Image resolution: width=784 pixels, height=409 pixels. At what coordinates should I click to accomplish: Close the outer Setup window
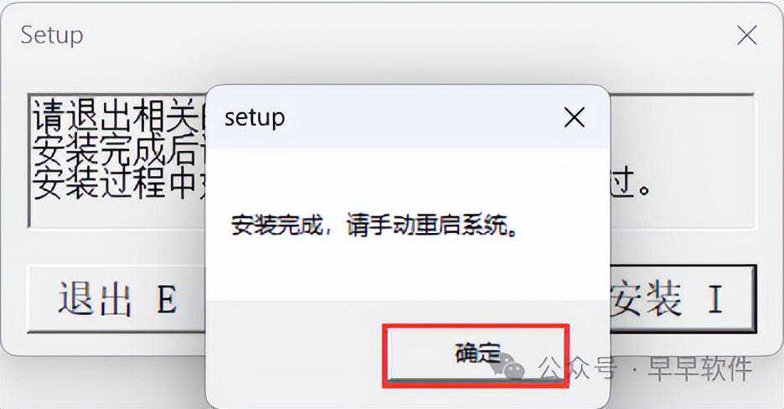click(747, 35)
